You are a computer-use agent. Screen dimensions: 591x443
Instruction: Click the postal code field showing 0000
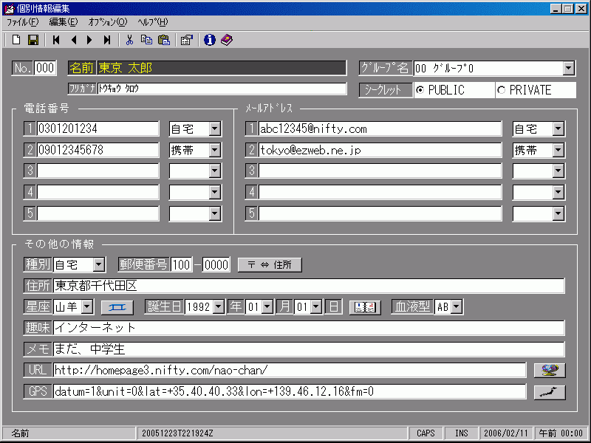tap(216, 265)
